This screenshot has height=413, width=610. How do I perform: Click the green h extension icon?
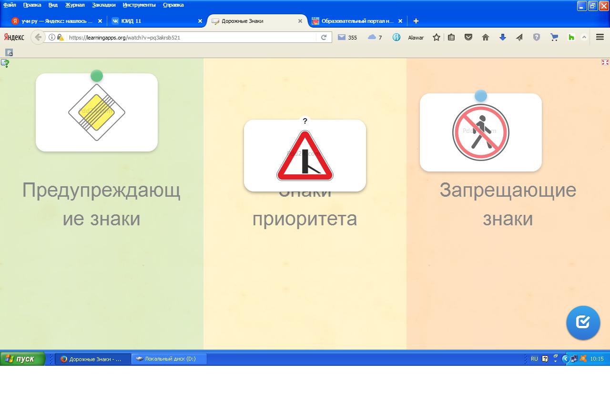click(x=571, y=37)
